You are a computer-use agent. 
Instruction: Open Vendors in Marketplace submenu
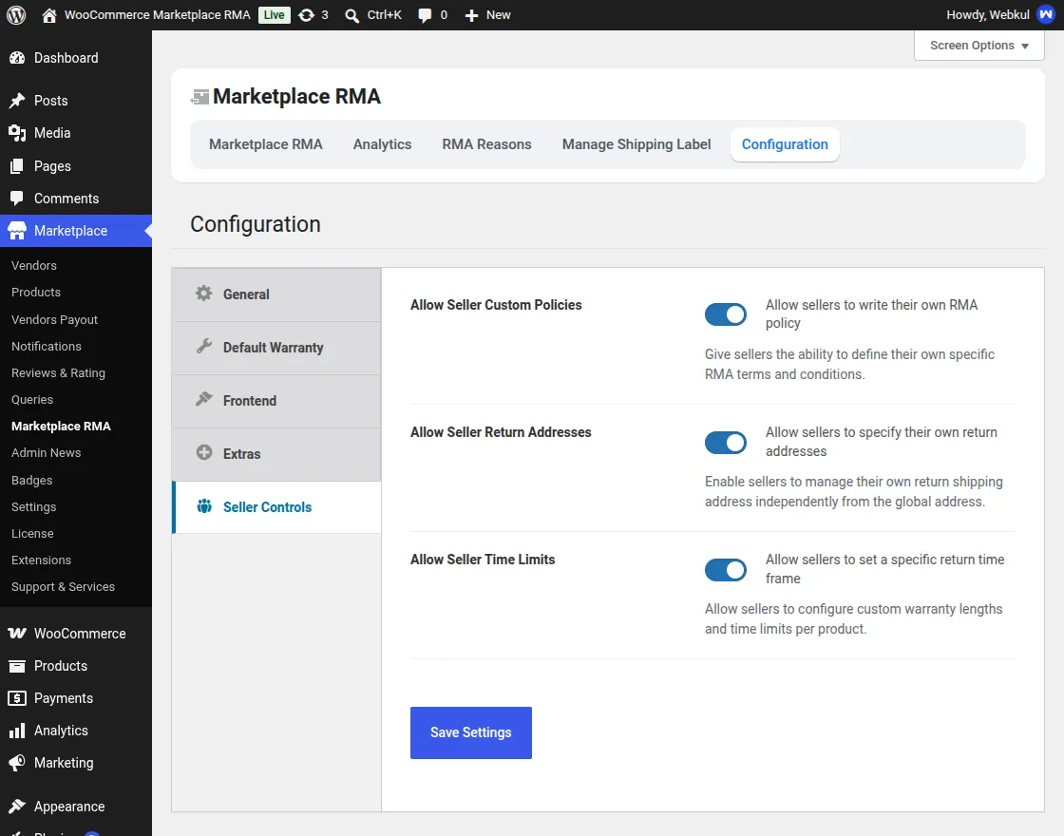coord(34,265)
